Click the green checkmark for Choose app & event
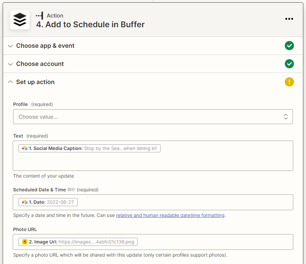Screen dimensions: 306x264 [x=289, y=46]
